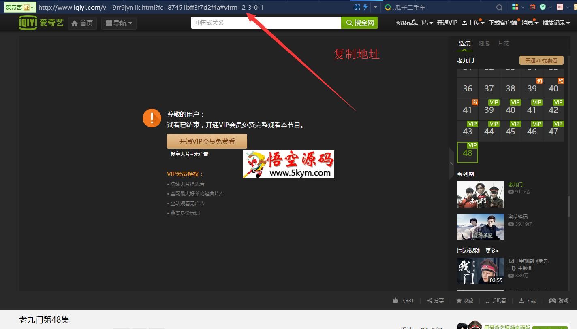Image resolution: width=577 pixels, height=329 pixels.
Task: Switch to the 片花 tab
Action: pyautogui.click(x=504, y=43)
